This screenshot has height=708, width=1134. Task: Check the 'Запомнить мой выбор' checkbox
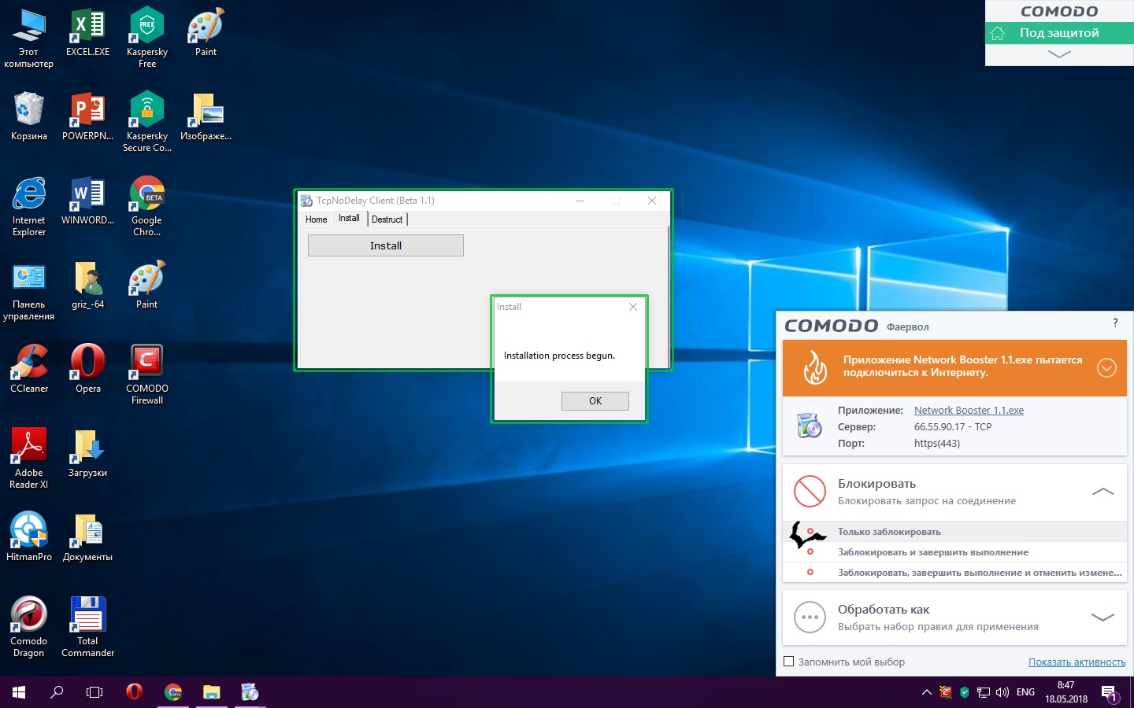click(789, 662)
